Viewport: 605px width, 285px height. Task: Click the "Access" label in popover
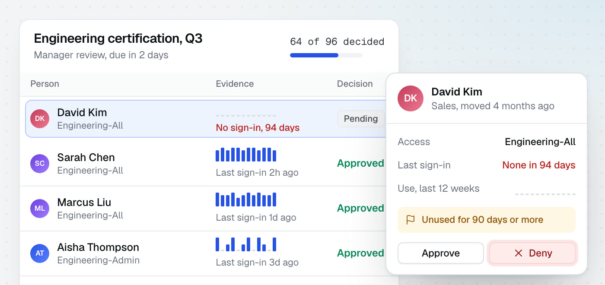414,142
